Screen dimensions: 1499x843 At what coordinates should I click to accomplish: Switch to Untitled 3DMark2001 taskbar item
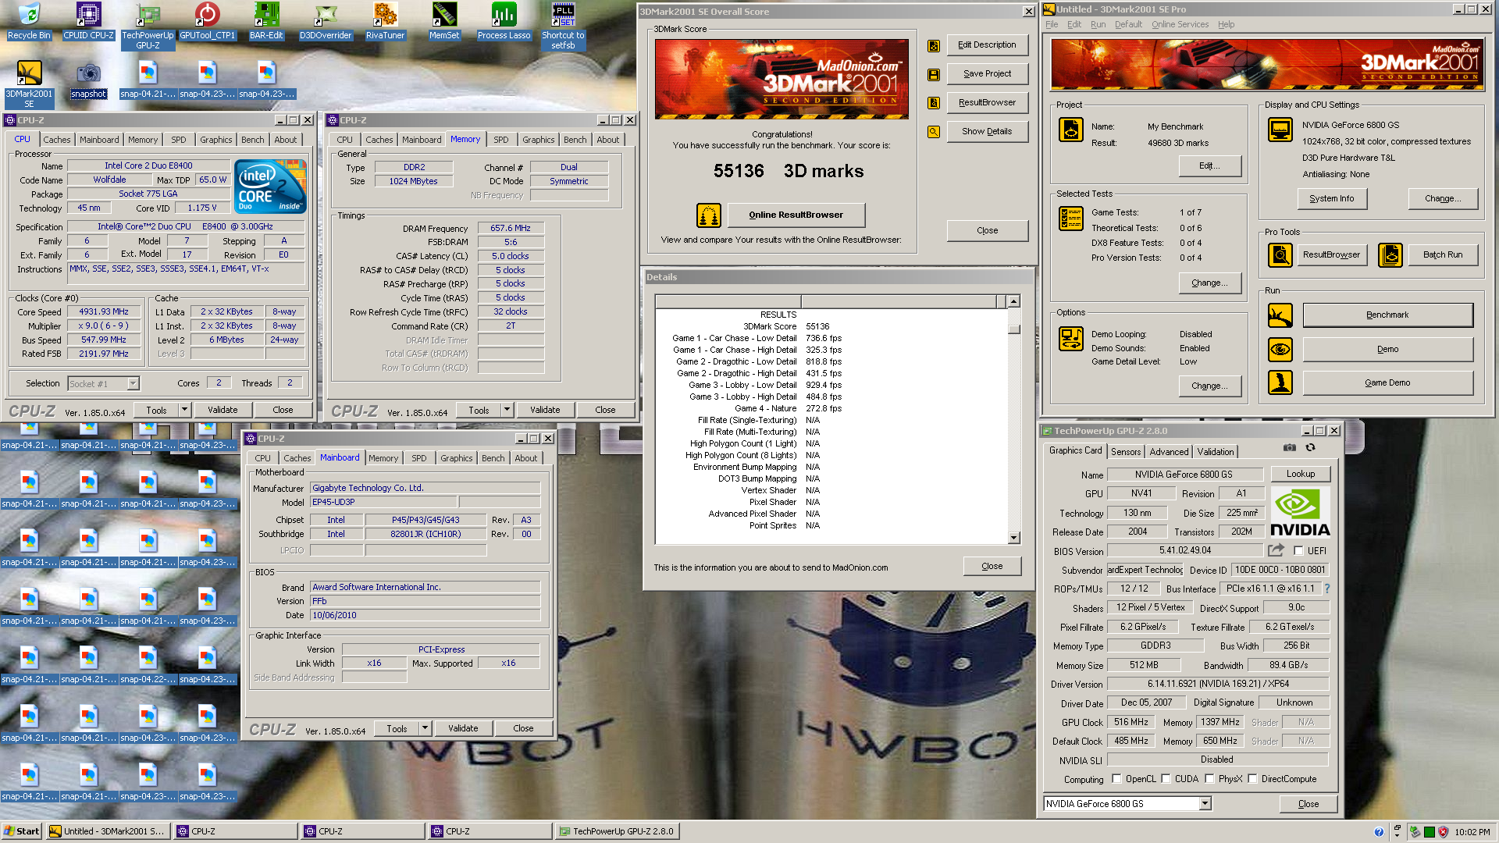107,831
